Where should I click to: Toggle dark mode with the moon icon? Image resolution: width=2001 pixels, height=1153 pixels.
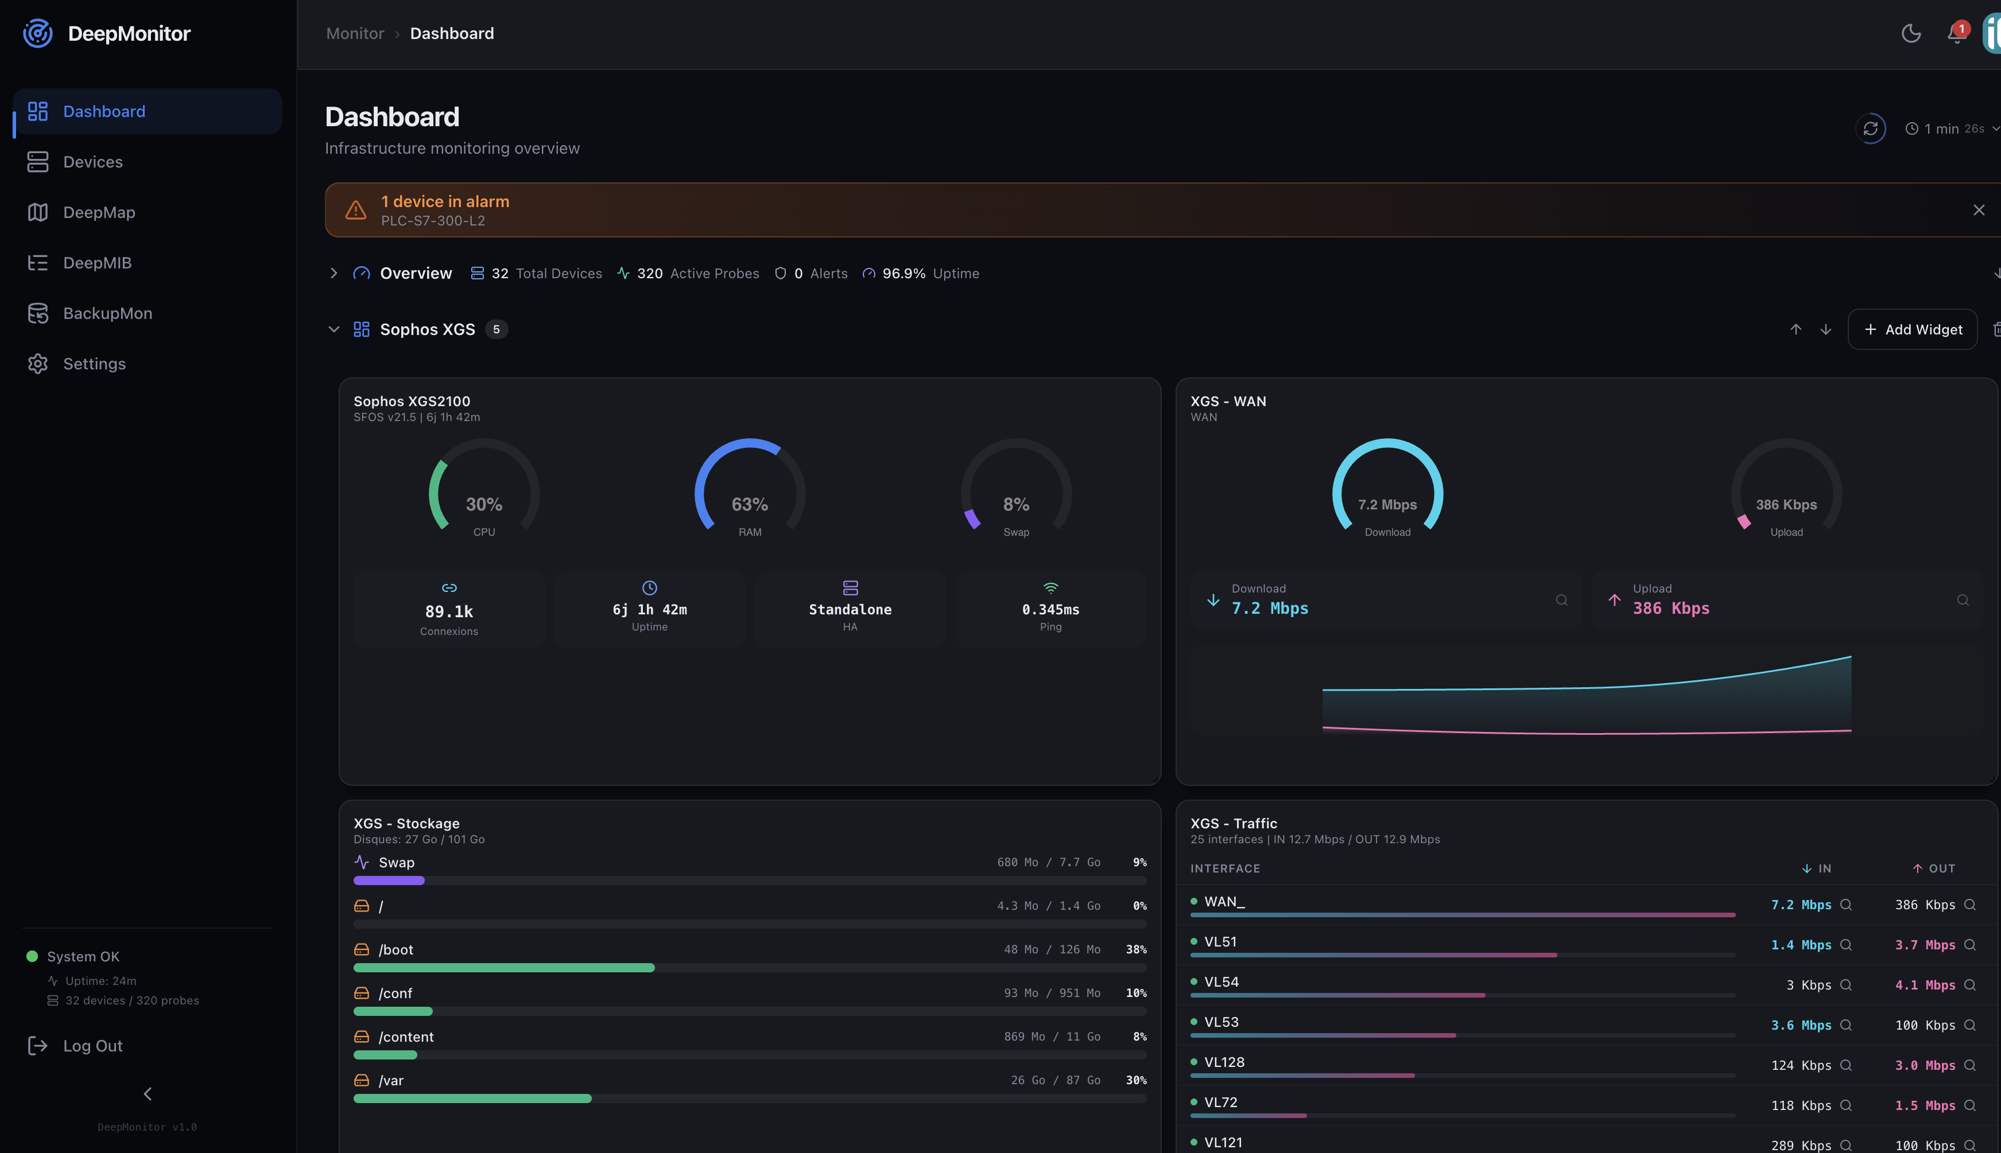[x=1910, y=33]
